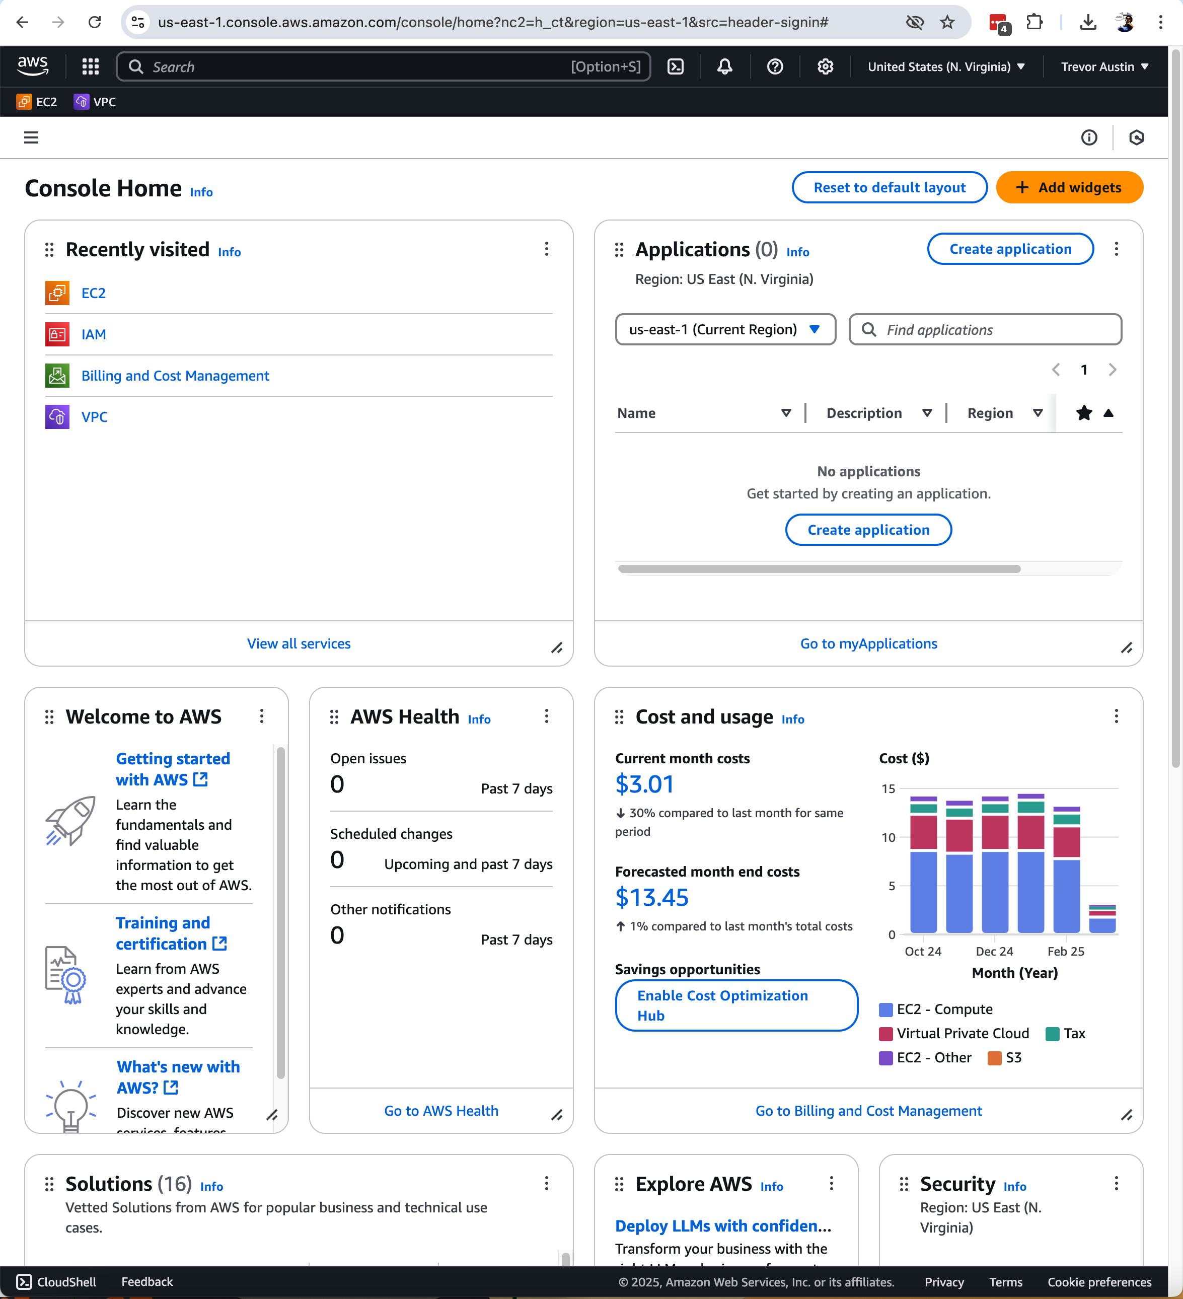Image resolution: width=1183 pixels, height=1299 pixels.
Task: Click the info icon near top right corner
Action: coord(1089,137)
